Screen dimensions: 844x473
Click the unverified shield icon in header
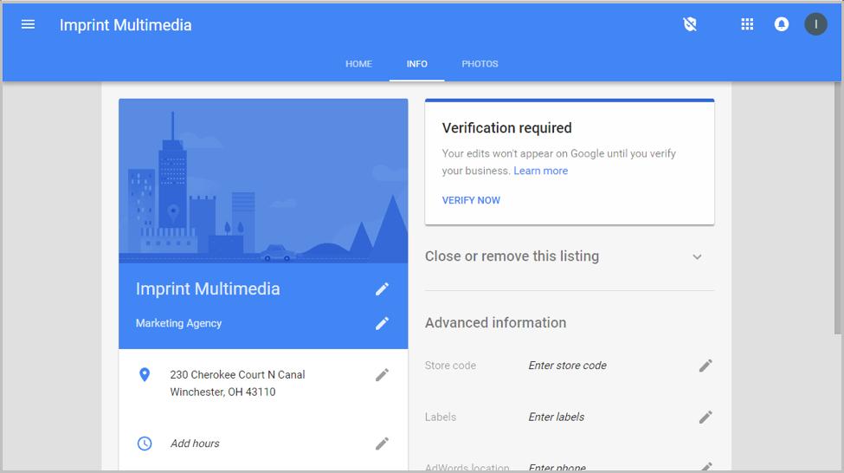(690, 24)
